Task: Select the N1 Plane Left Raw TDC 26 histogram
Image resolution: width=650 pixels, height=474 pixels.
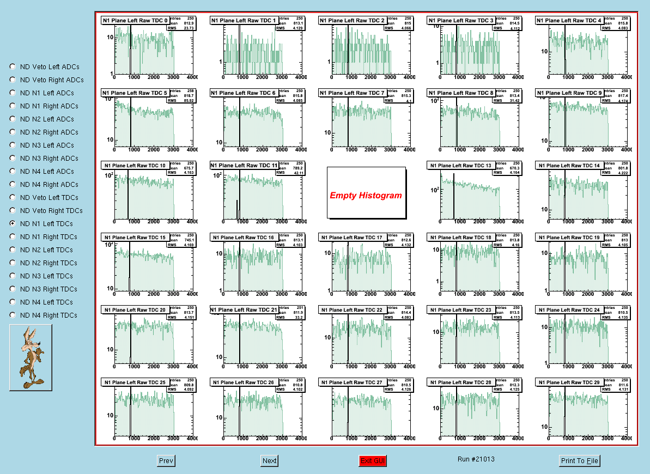Action: coord(258,410)
